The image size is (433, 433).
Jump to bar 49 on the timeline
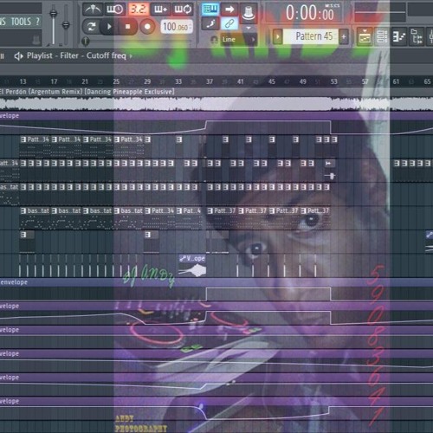[302, 81]
